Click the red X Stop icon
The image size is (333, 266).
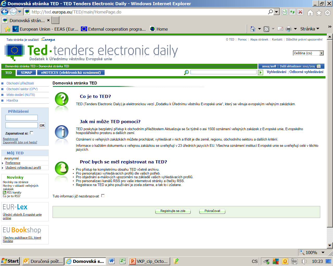[300, 12]
